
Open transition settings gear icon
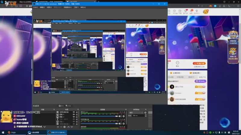point(146,113)
